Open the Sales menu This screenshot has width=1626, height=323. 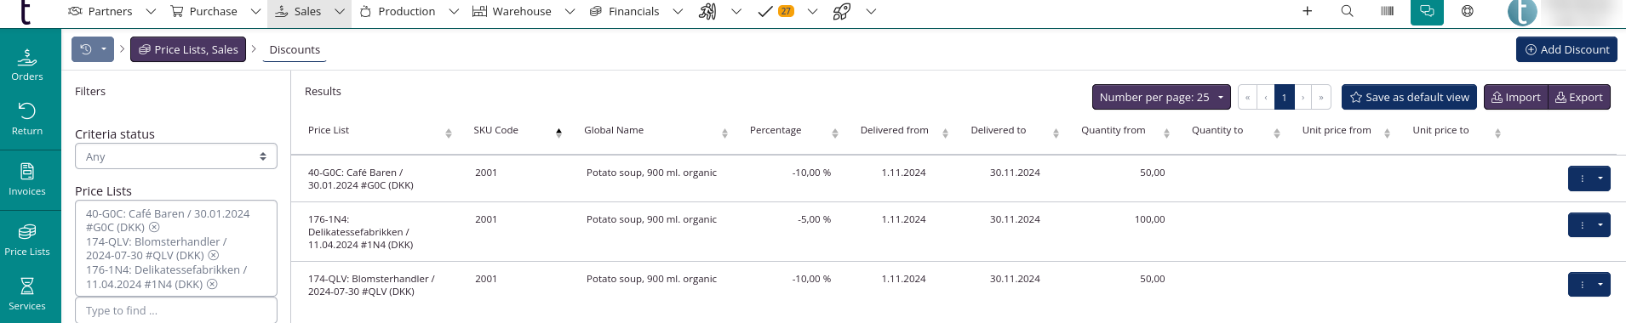(298, 12)
